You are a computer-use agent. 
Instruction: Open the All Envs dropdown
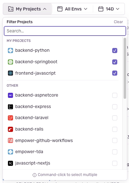[x=72, y=9]
